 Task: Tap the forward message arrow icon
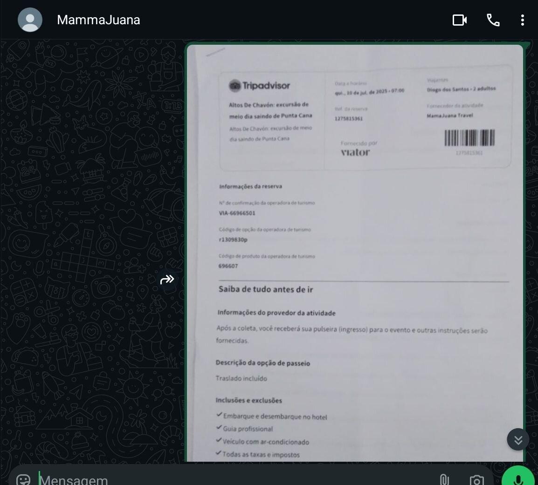tap(167, 280)
